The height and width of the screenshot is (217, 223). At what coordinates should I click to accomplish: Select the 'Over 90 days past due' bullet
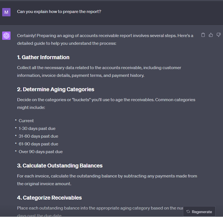point(41,152)
